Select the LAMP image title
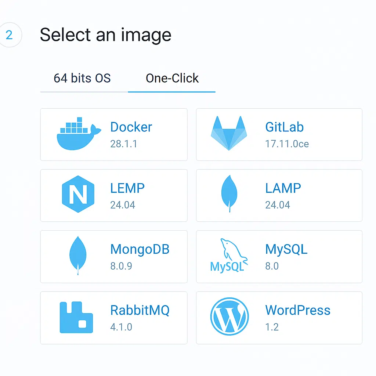 pyautogui.click(x=283, y=188)
